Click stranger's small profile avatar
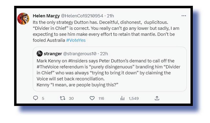Screen dimensions: 210x123 [x=39, y=53]
